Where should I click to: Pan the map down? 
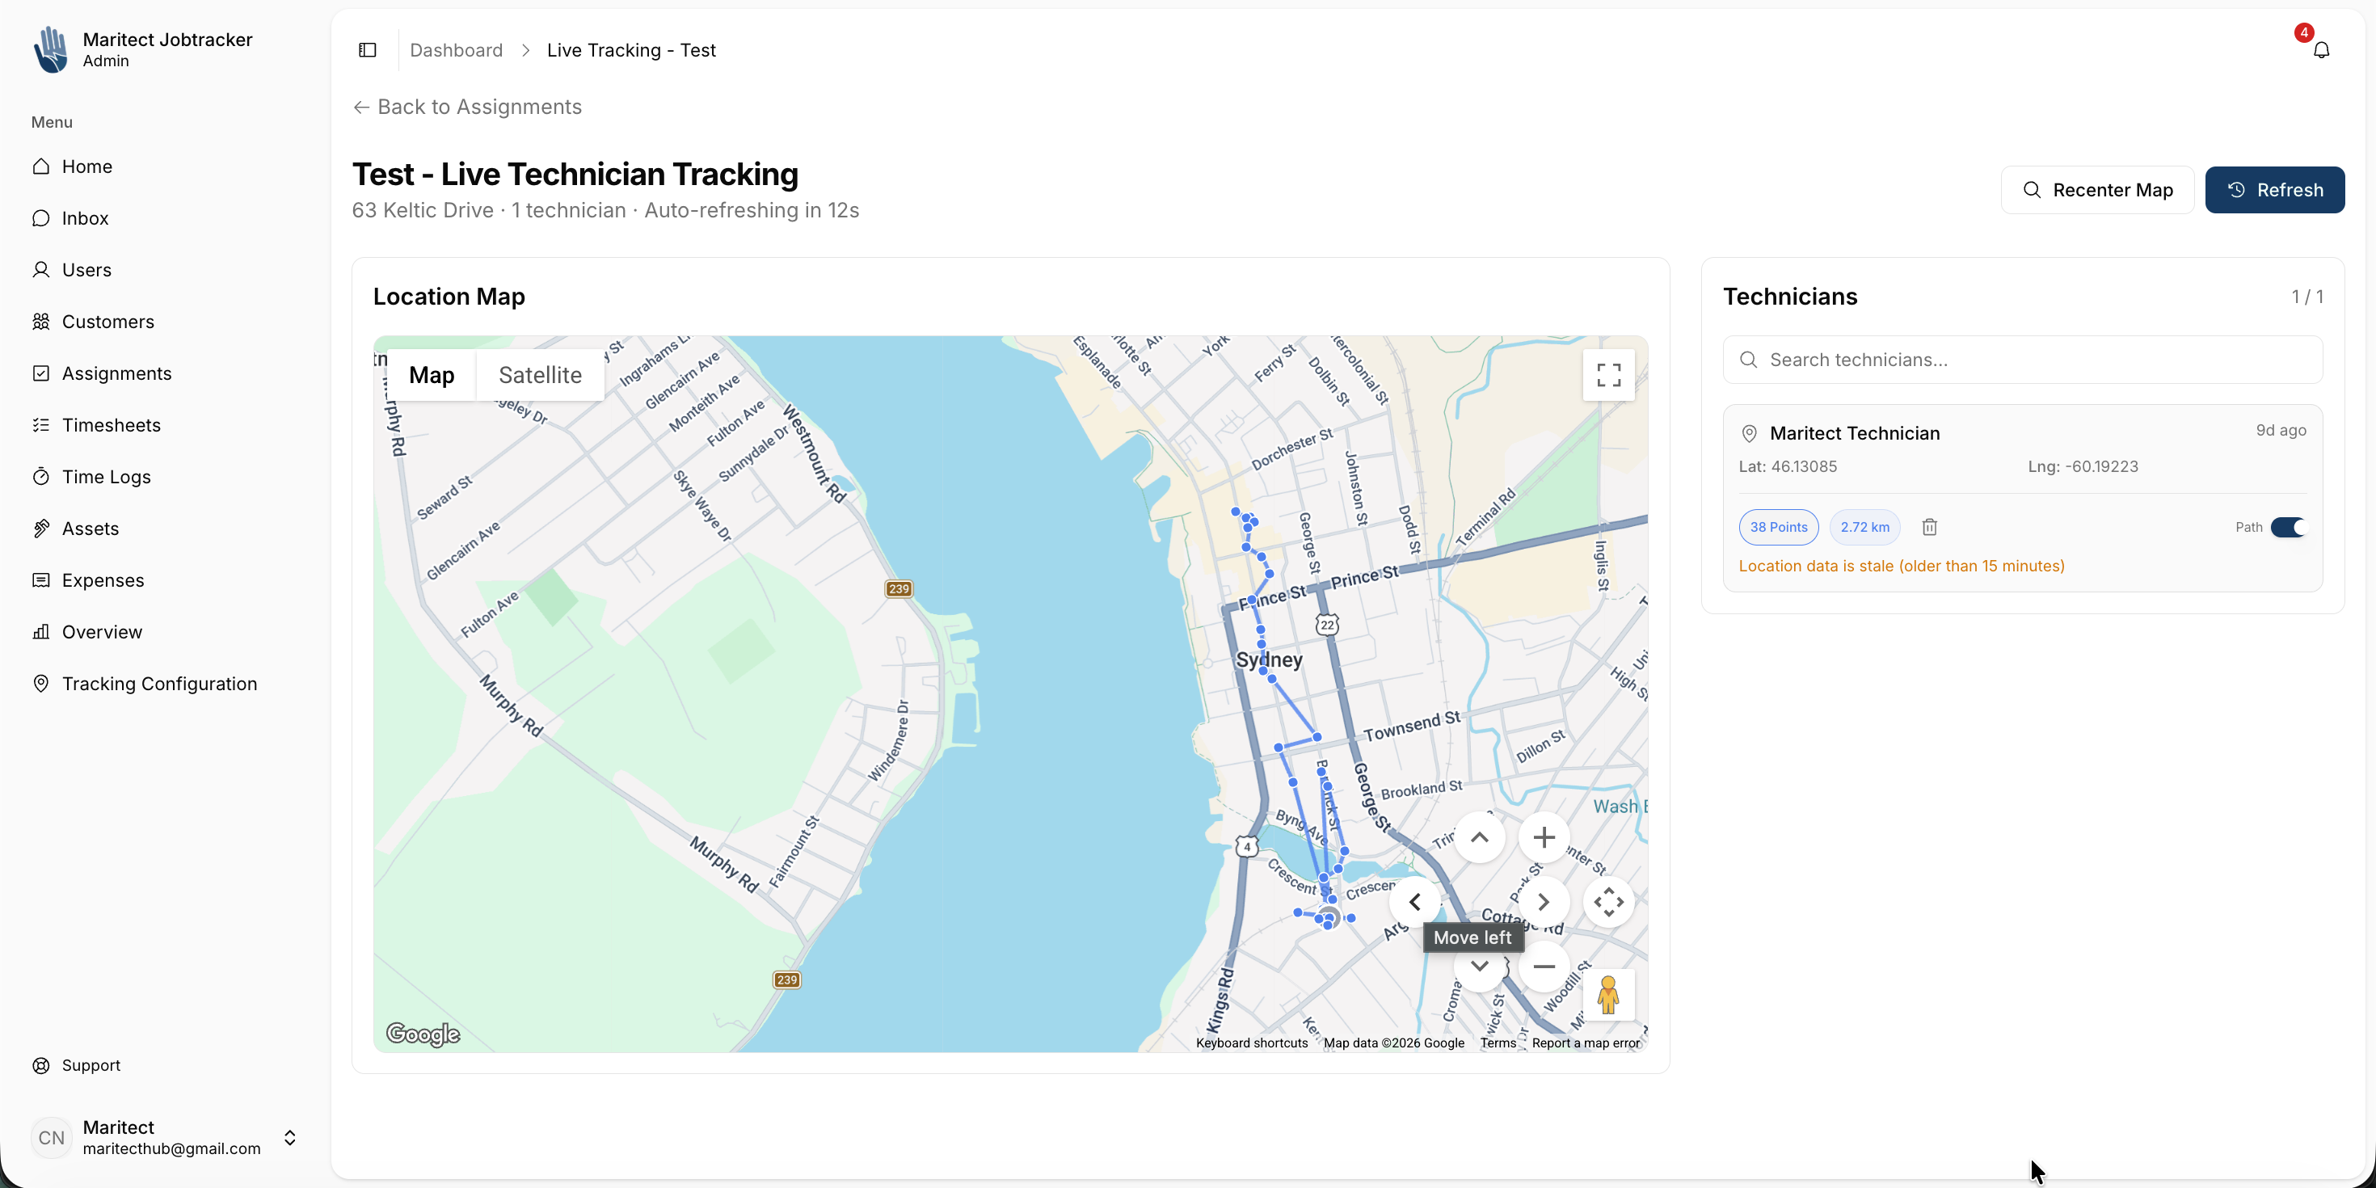[1479, 967]
